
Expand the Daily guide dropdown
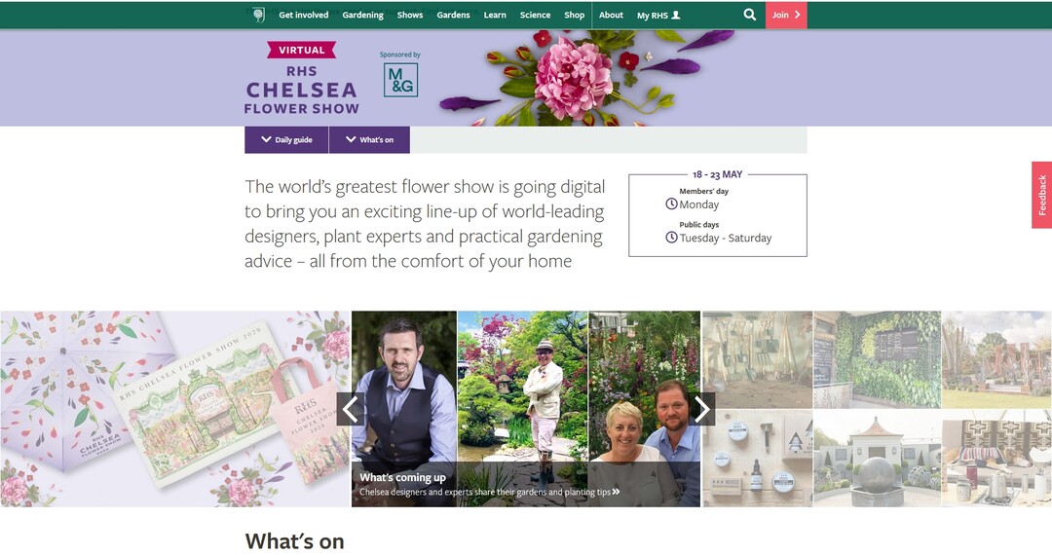tap(286, 139)
